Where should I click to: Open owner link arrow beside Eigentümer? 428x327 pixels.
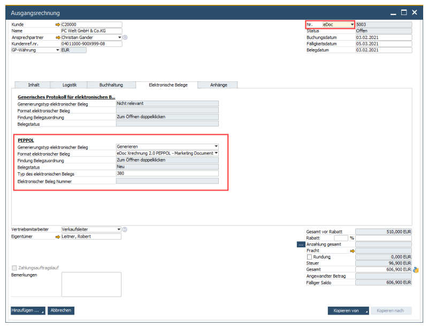[x=58, y=237]
